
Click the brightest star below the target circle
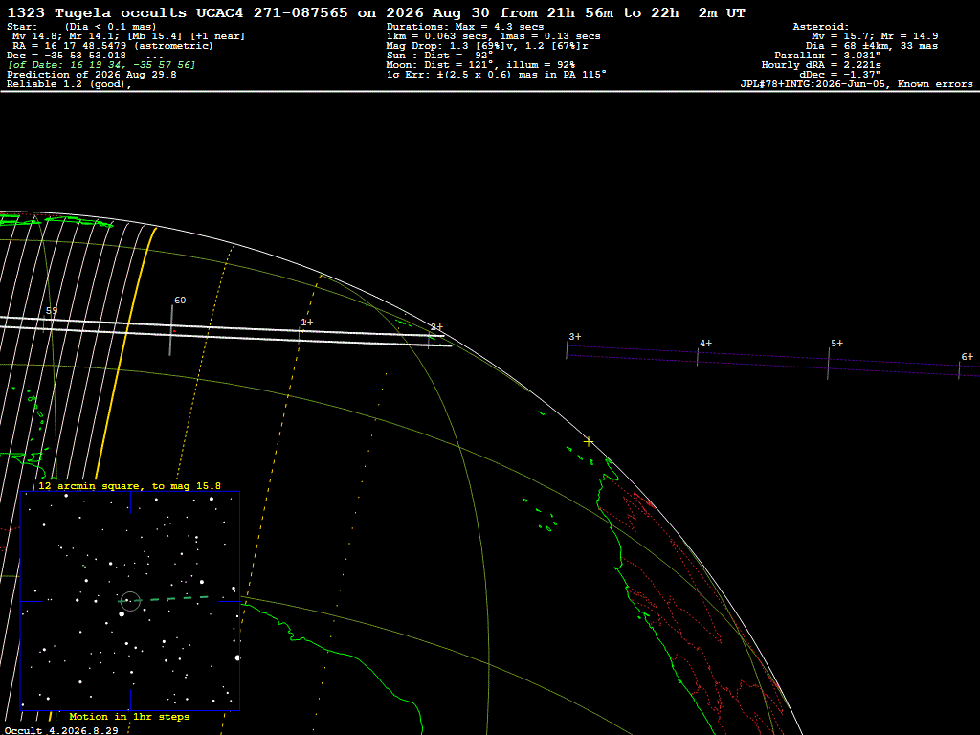(122, 614)
